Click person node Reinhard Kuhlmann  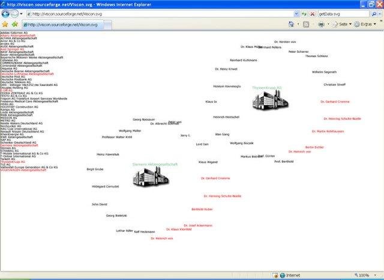coord(244,60)
